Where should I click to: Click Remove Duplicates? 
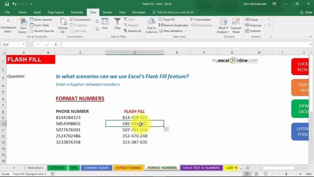click(173, 25)
